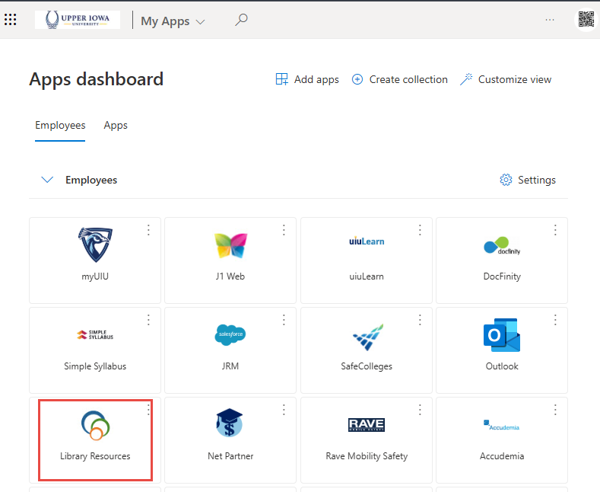Viewport: 600px width, 492px height.
Task: Open the J1 Web tile more options menu
Action: (x=284, y=230)
